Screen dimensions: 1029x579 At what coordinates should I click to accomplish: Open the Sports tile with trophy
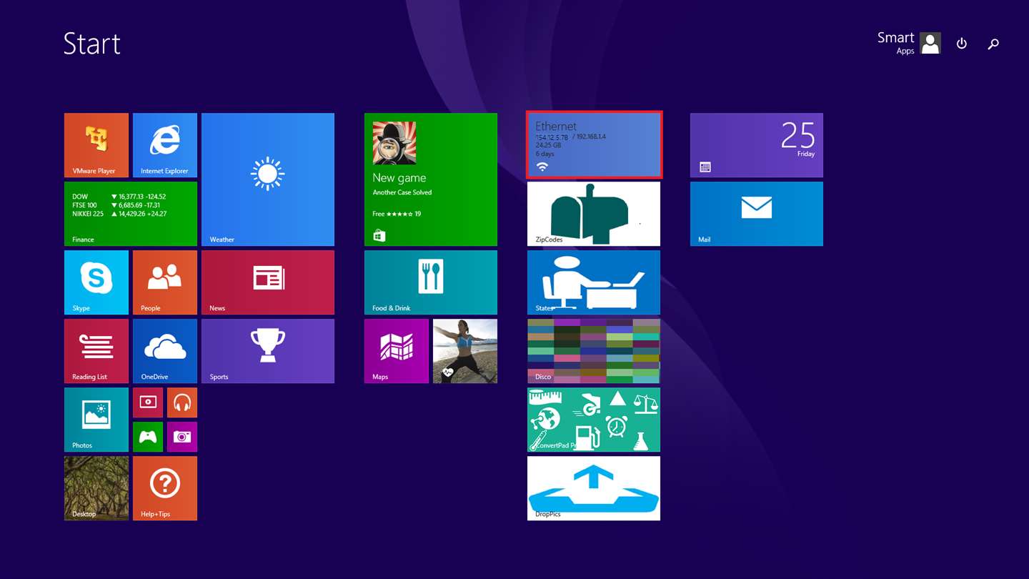coord(268,351)
